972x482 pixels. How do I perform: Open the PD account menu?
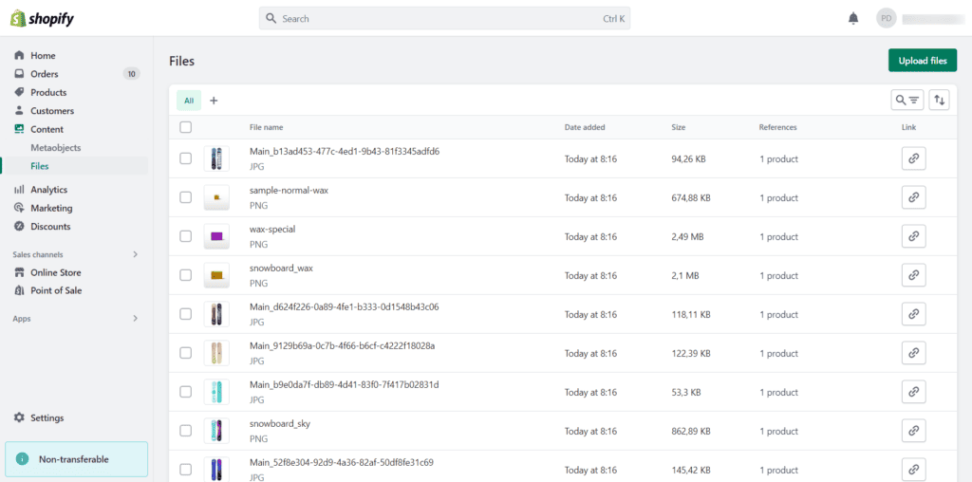886,18
